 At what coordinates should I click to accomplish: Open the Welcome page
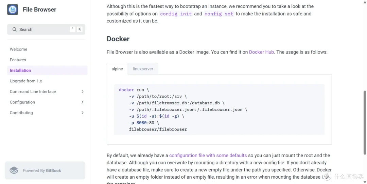coord(18,49)
